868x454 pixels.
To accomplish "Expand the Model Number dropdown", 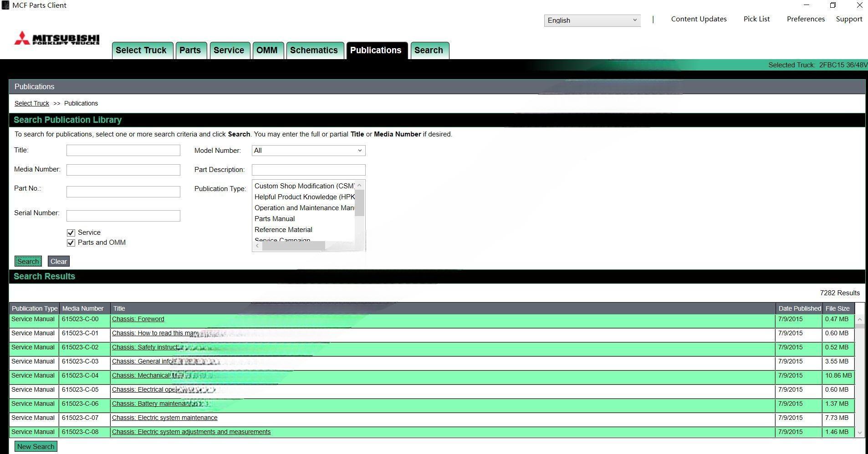I will pyautogui.click(x=308, y=151).
